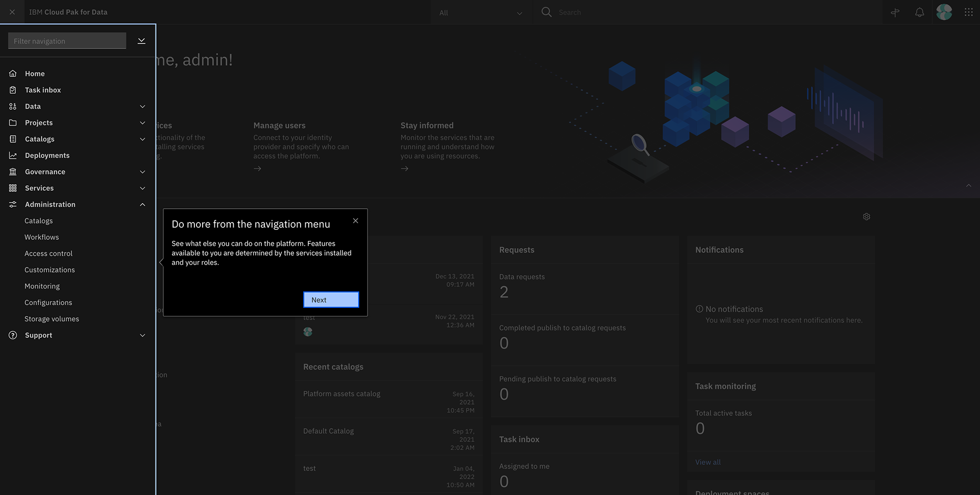
Task: Click the Support question mark icon
Action: [x=13, y=335]
